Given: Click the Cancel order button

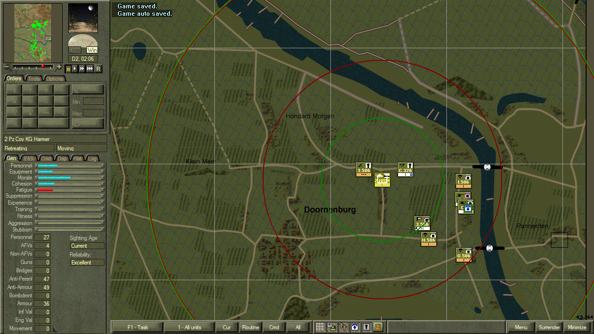Looking at the screenshot, I should [x=88, y=123].
